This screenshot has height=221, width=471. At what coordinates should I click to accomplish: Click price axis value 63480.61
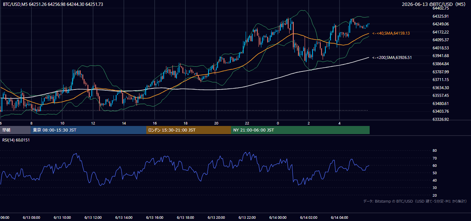440,104
